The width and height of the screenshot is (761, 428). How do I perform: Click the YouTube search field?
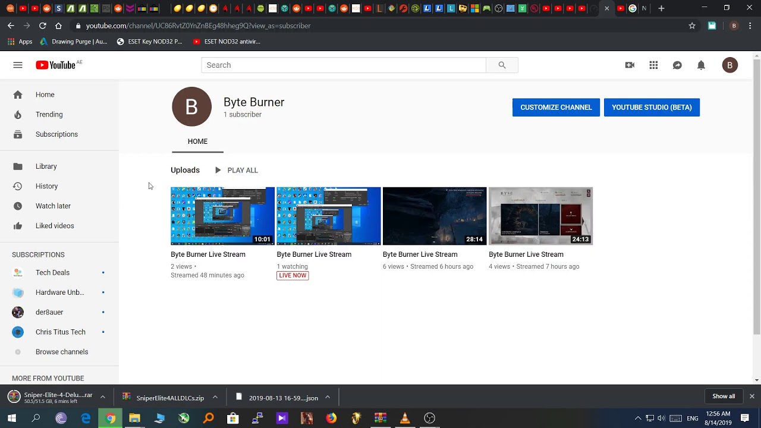344,65
